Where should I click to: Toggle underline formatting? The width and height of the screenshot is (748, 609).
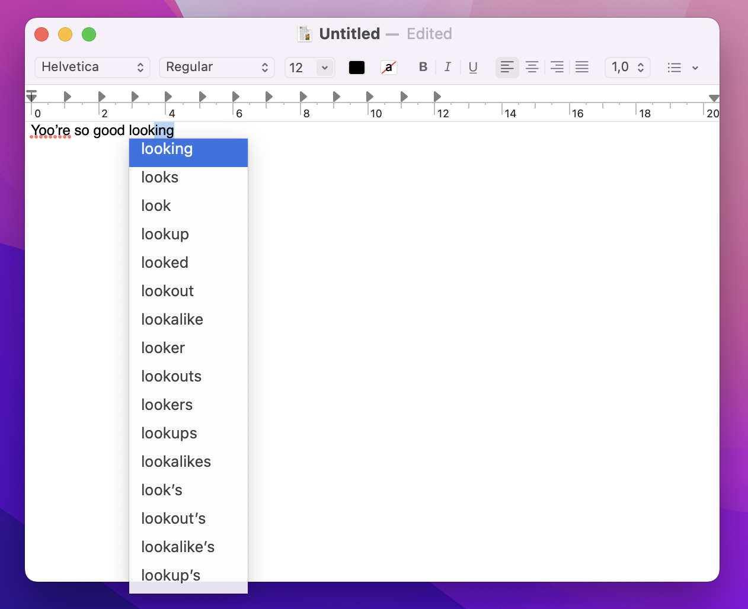point(473,67)
